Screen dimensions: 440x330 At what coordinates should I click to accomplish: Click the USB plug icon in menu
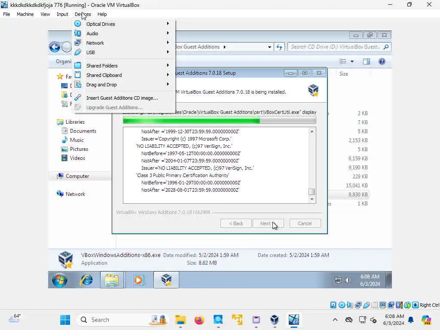(78, 52)
